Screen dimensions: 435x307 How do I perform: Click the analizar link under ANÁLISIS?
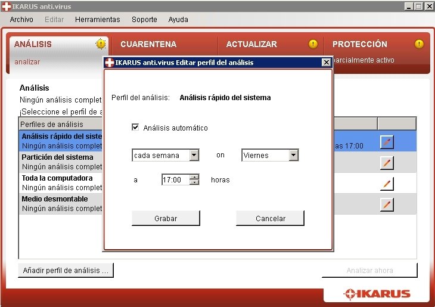(x=27, y=61)
